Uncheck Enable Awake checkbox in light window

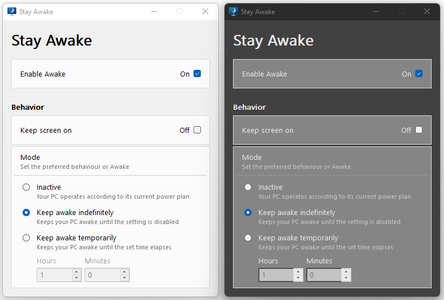[x=197, y=74]
